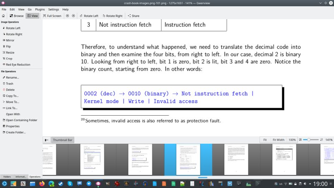Open the Go menu

coord(30,9)
